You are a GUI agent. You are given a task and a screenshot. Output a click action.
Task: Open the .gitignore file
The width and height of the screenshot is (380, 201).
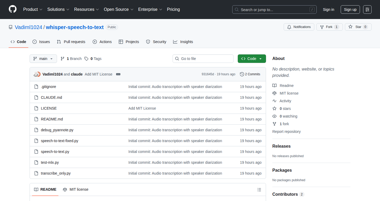tap(49, 87)
